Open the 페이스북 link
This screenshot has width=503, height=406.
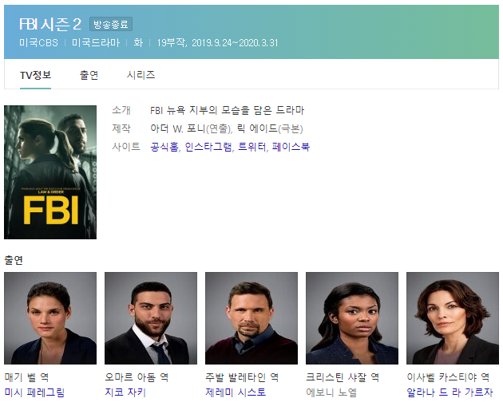(x=291, y=147)
